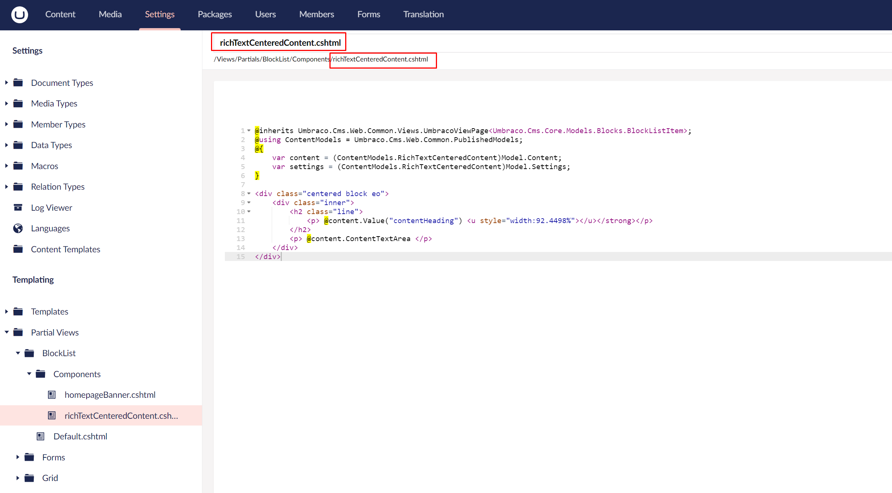Expand the Relation Types node
Image resolution: width=892 pixels, height=493 pixels.
pyautogui.click(x=6, y=187)
